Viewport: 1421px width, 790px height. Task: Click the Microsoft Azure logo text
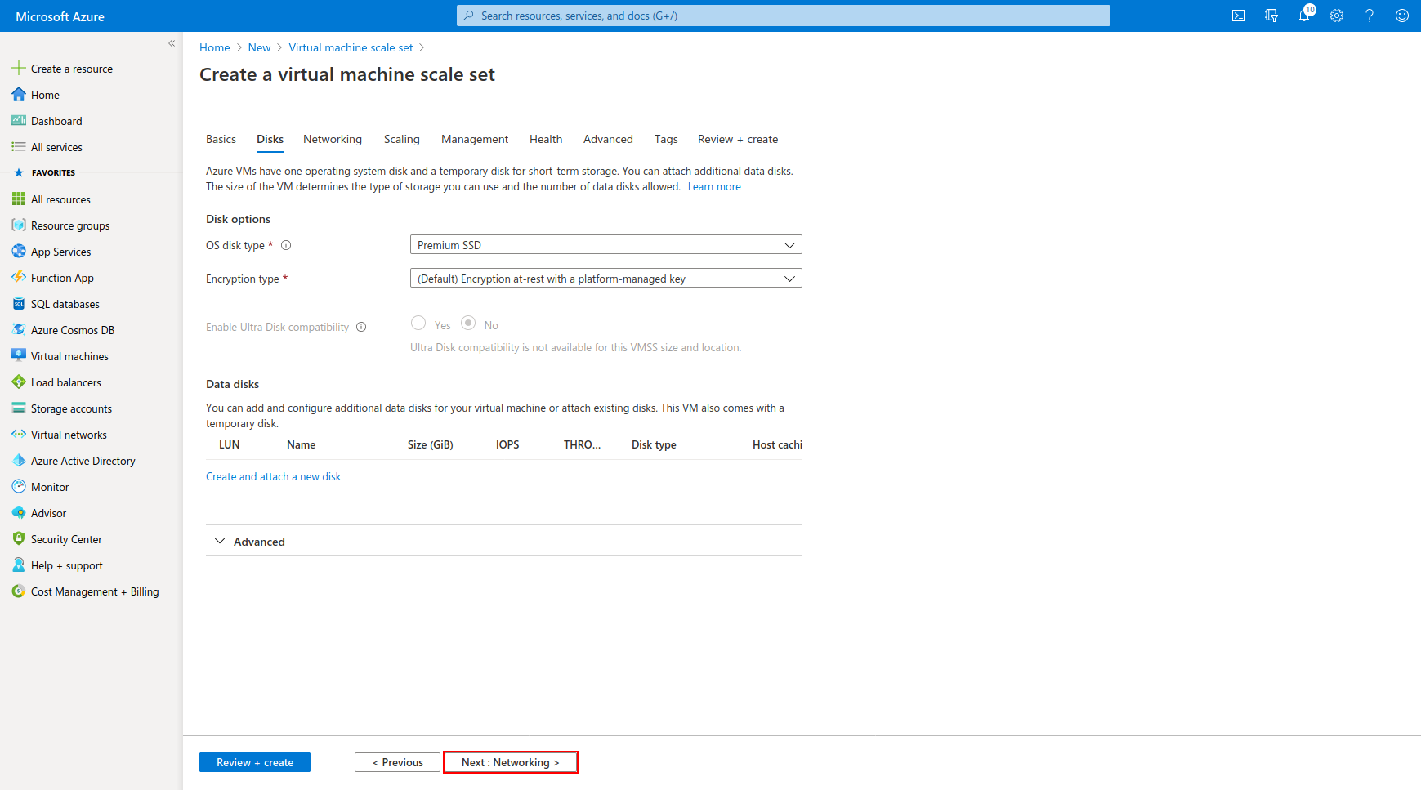[x=60, y=16]
